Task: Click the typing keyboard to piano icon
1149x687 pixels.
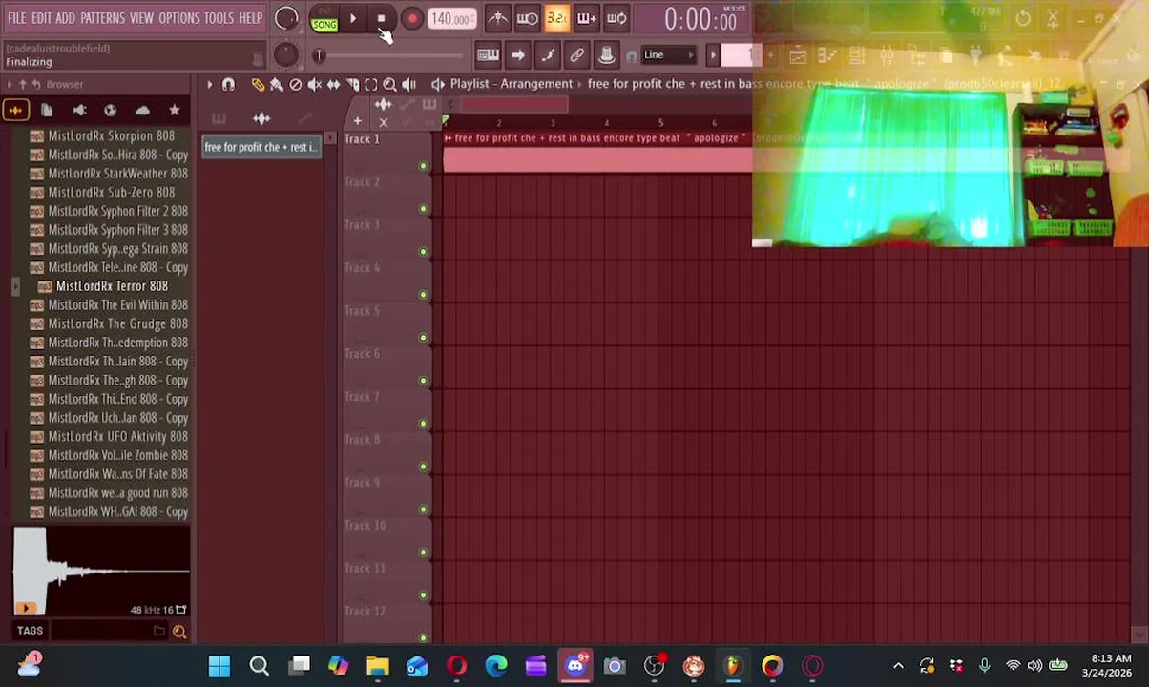Action: (x=488, y=55)
